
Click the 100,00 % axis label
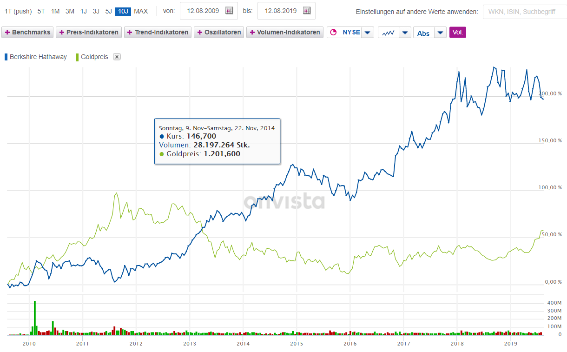550,187
